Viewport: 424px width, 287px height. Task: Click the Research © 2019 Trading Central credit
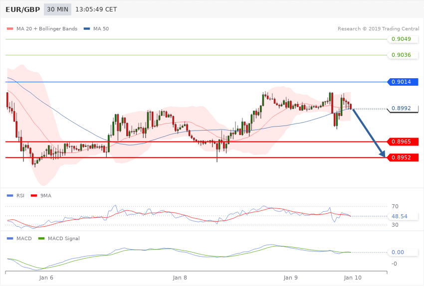pyautogui.click(x=378, y=29)
